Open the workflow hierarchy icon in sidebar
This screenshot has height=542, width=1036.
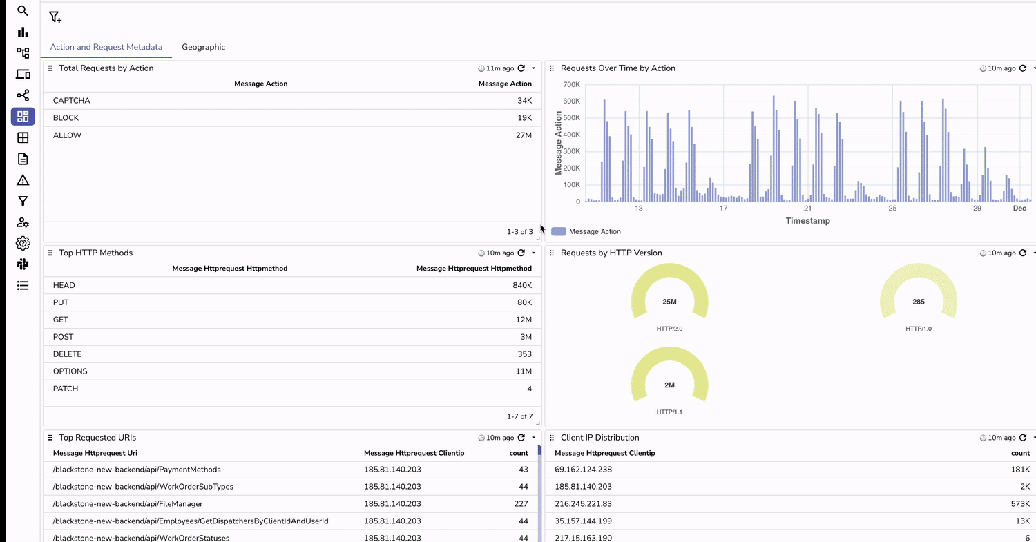click(x=23, y=52)
